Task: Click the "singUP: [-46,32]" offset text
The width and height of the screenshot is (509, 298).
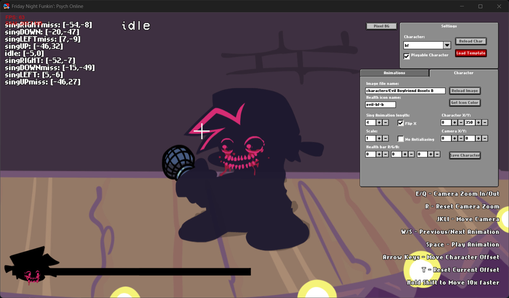Action: point(34,46)
